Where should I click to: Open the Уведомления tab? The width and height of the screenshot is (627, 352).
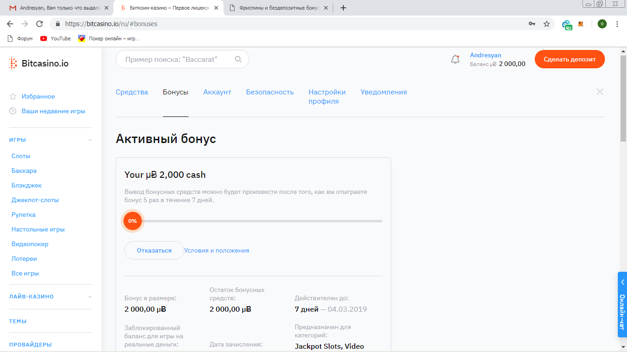(x=384, y=92)
